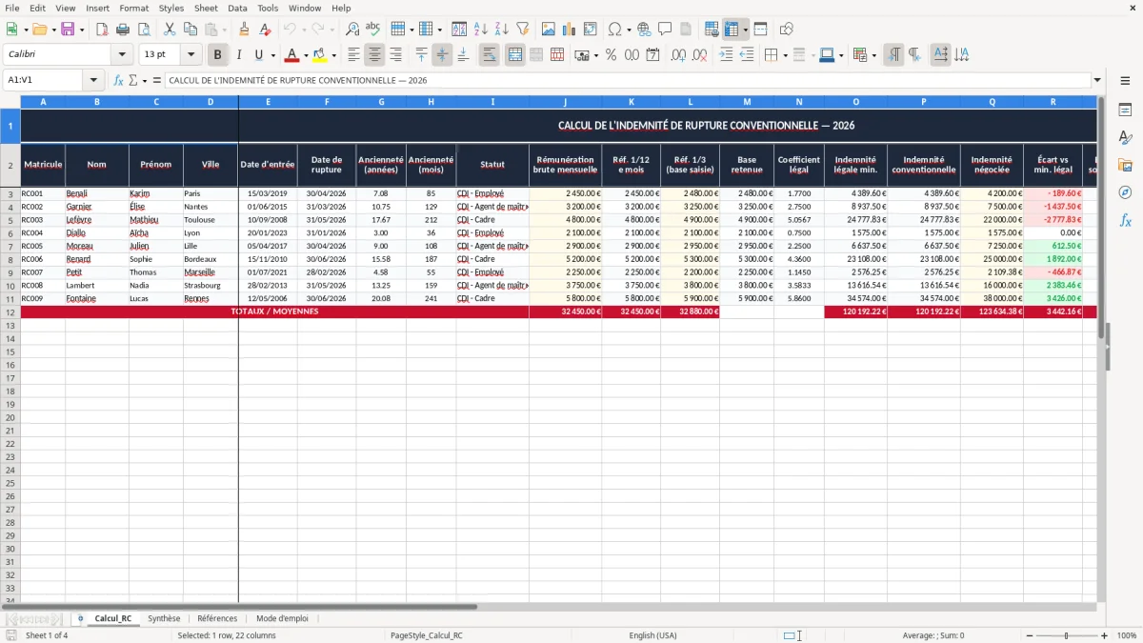1143x643 pixels.
Task: Click the Format as Date icon
Action: click(x=652, y=55)
